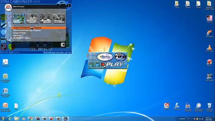
Task: Open the first folder at top right
Action: click(177, 4)
